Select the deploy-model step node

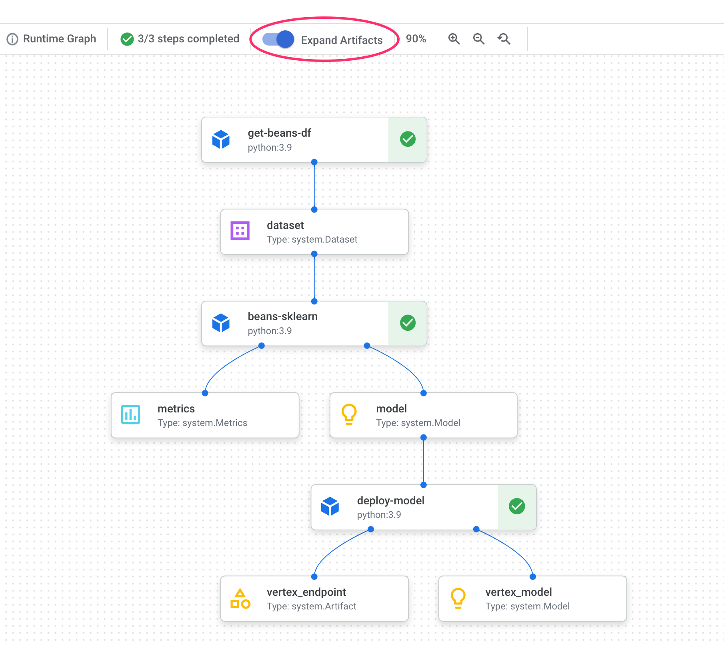[404, 507]
